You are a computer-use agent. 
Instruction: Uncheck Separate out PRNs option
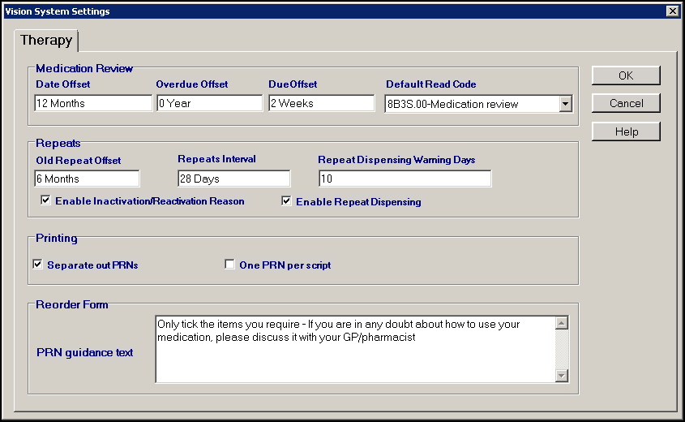click(37, 265)
